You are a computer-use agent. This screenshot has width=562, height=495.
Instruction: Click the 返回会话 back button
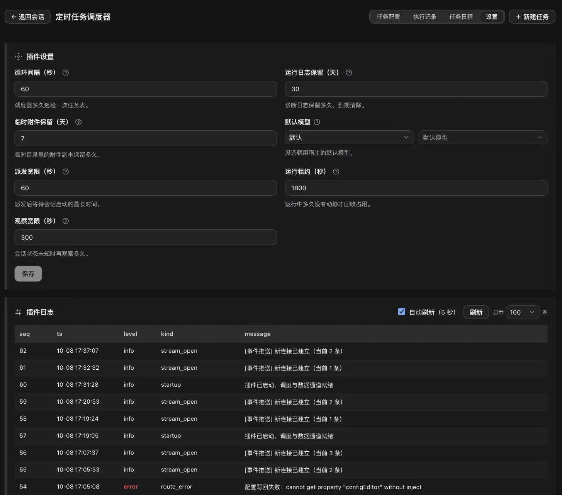point(27,17)
